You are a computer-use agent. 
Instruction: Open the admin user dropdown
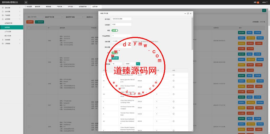click(x=265, y=2)
